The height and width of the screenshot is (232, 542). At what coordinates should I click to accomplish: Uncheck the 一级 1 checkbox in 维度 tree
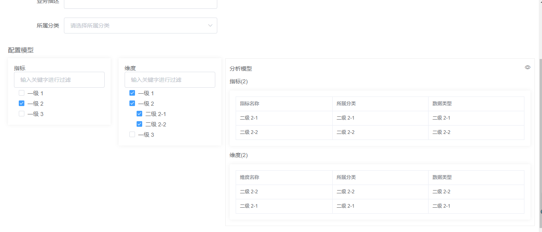pos(132,93)
